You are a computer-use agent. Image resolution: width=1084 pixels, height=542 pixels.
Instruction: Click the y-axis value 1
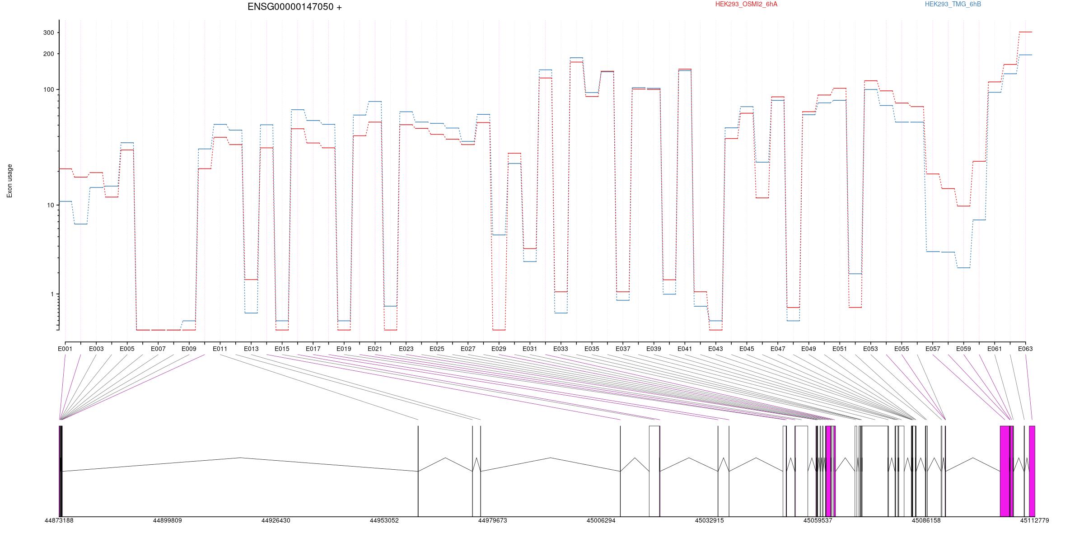[x=51, y=294]
